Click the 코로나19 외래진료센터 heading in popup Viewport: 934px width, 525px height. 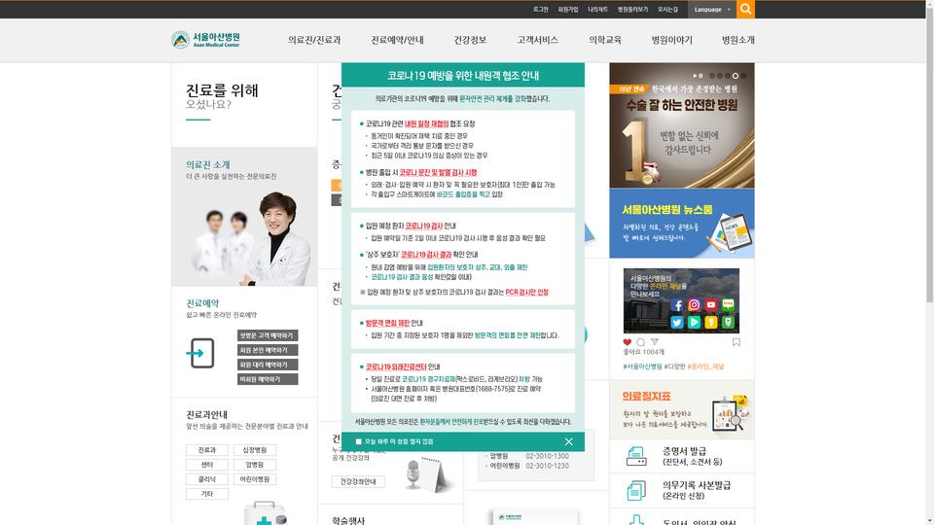click(x=396, y=367)
